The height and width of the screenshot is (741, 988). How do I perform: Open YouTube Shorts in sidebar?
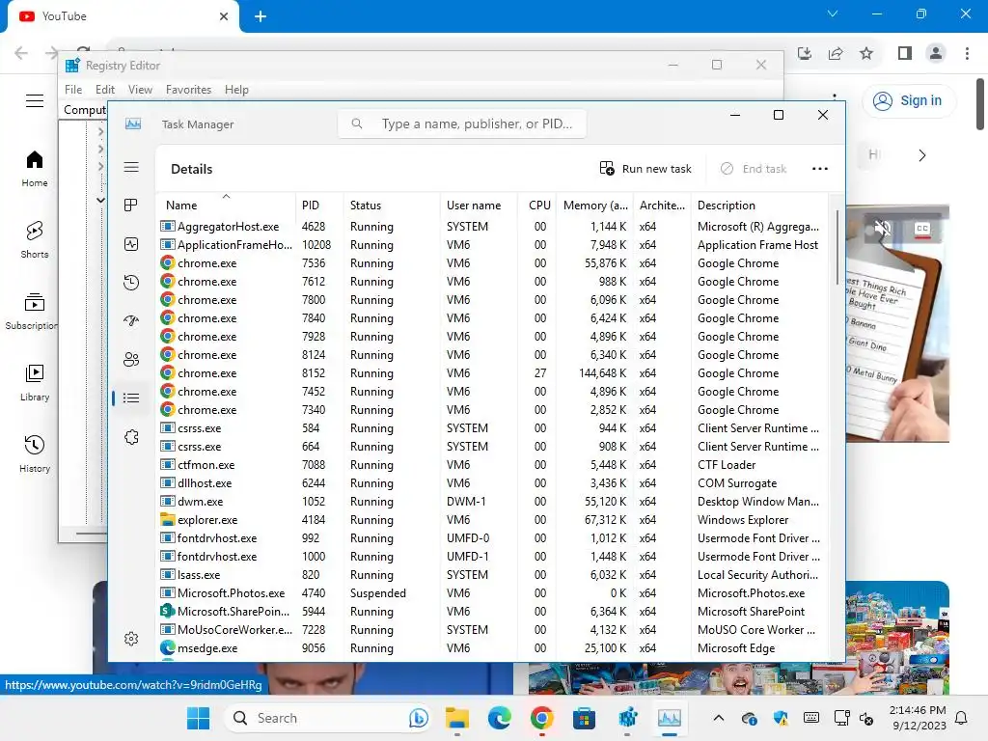coord(35,240)
